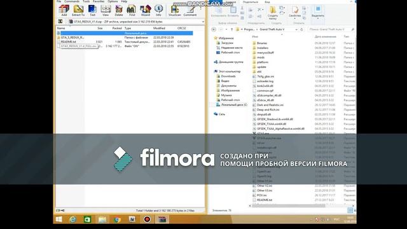Select README.txt in the WinRAR archive
Screen dimensions: 407x229
[68, 42]
